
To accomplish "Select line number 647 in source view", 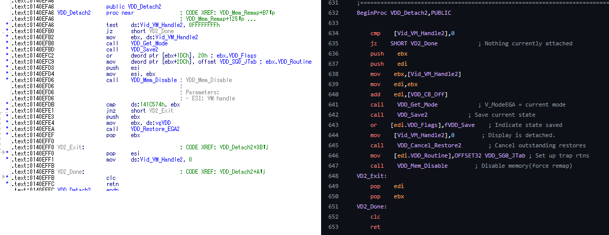I will (334, 166).
